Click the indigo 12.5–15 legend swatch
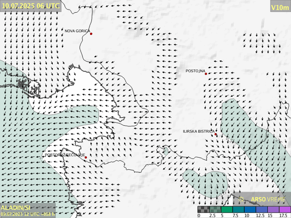This screenshot has width=291, height=218. point(262,209)
